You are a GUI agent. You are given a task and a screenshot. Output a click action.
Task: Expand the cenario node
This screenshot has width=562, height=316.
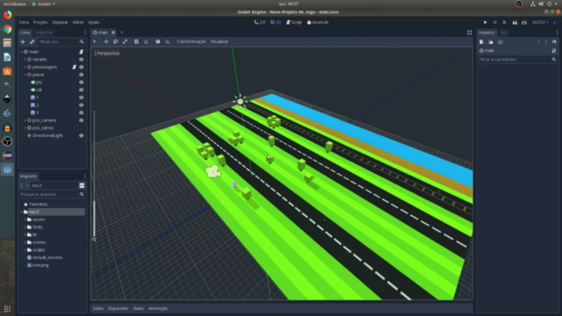25,60
